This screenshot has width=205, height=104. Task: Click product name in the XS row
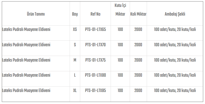pyautogui.click(x=26, y=29)
